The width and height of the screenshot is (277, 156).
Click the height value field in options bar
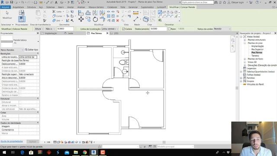click(x=65, y=29)
